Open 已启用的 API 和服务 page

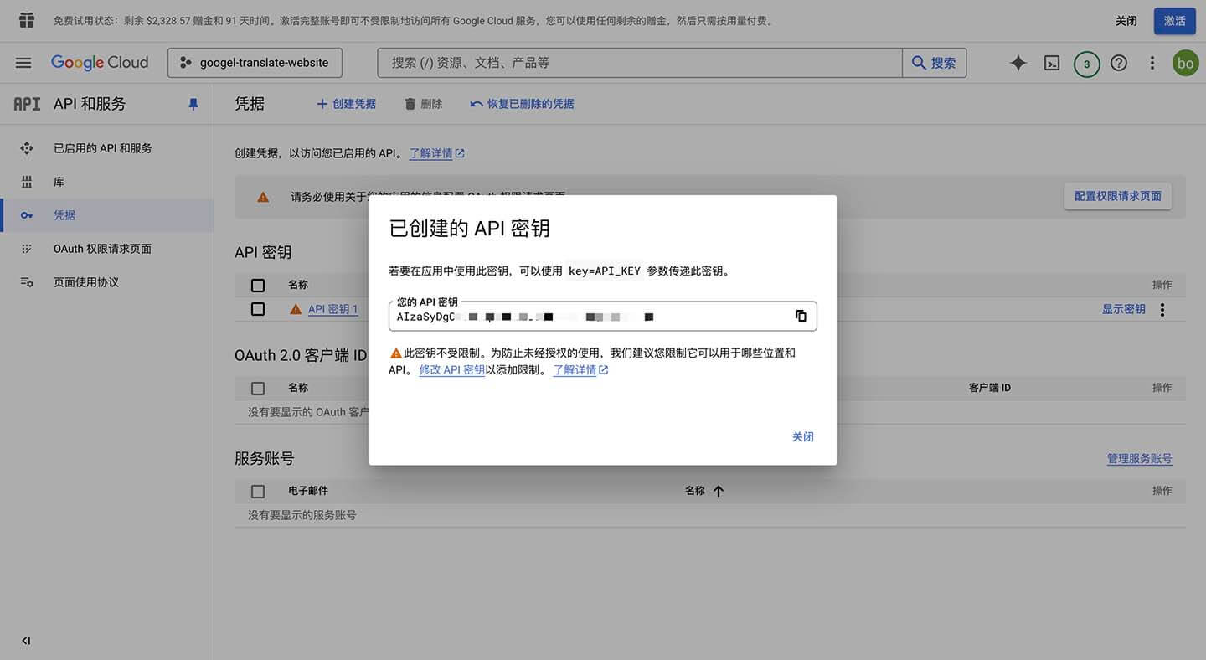tap(103, 148)
